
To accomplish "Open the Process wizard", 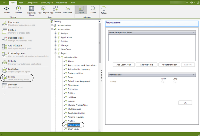I will click(x=7, y=10).
